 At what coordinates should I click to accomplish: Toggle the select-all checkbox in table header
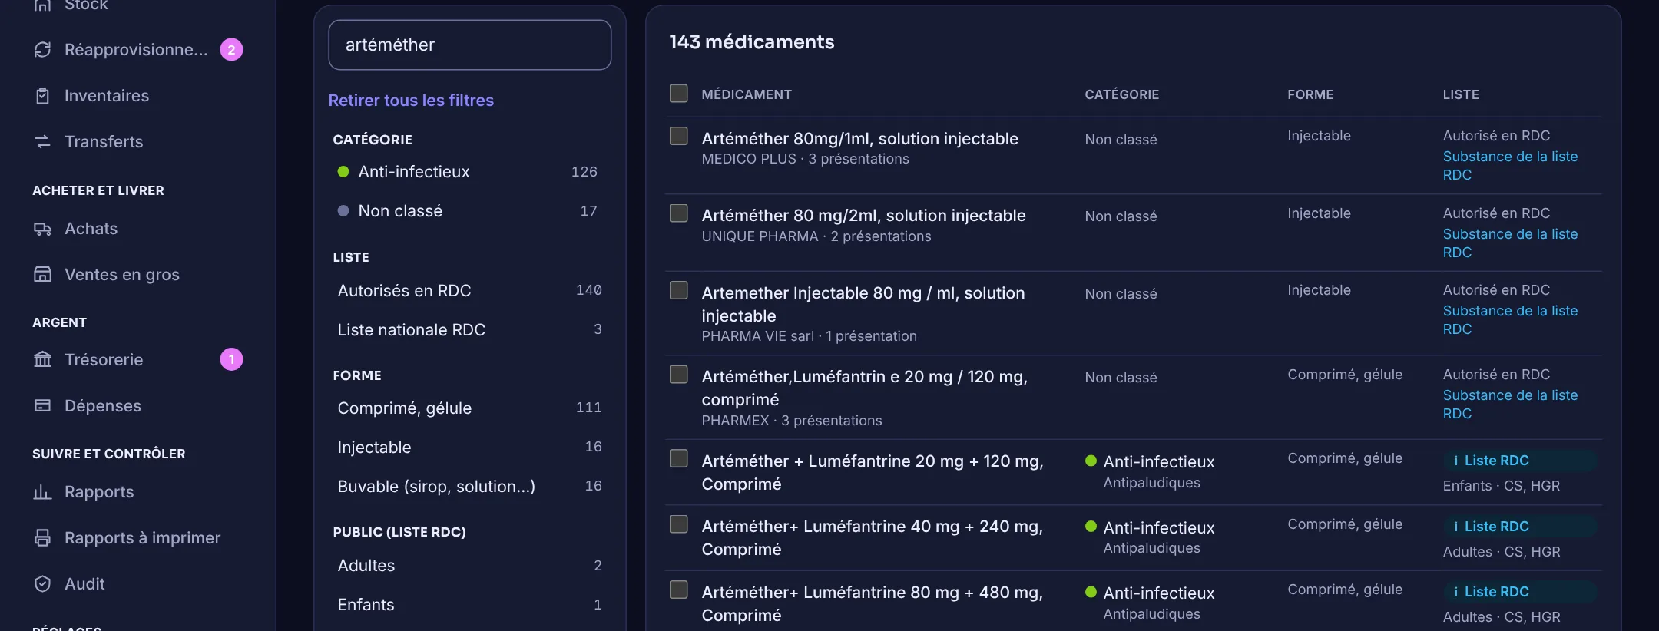pyautogui.click(x=678, y=94)
